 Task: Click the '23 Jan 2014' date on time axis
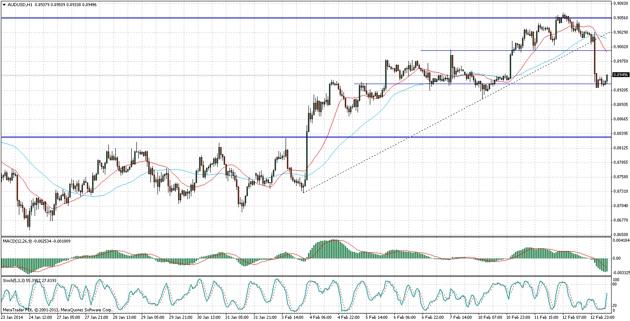point(12,317)
